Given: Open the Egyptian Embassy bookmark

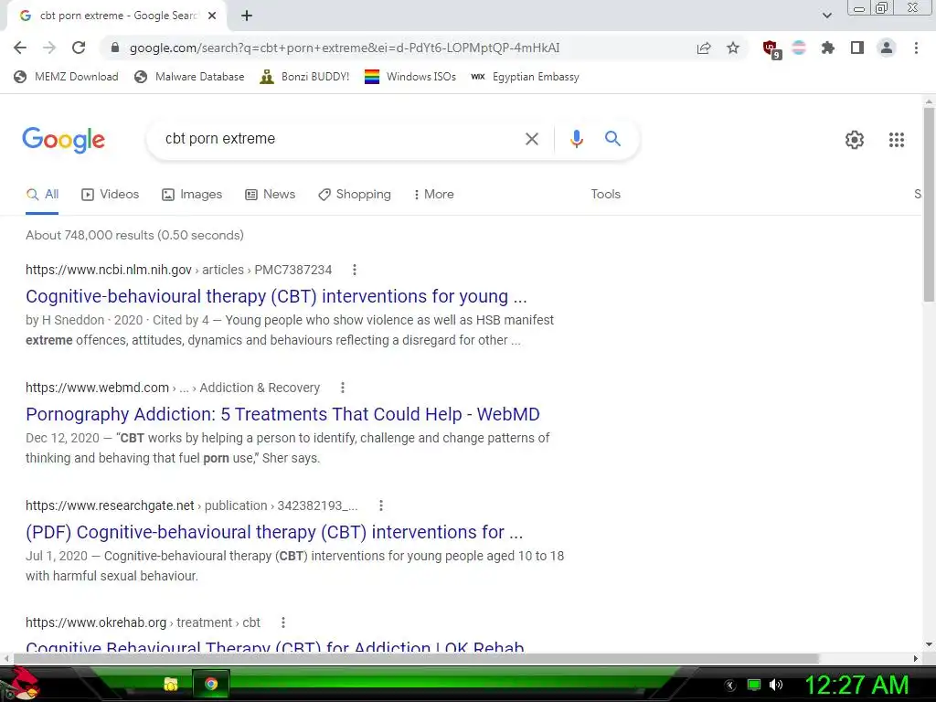Looking at the screenshot, I should (525, 77).
